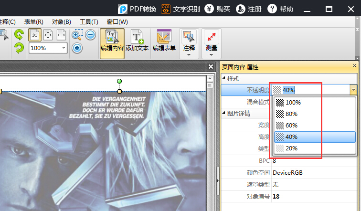Viewport: 361px width, 211px height.
Task: Select the BPC 8 value
Action: coord(274,160)
